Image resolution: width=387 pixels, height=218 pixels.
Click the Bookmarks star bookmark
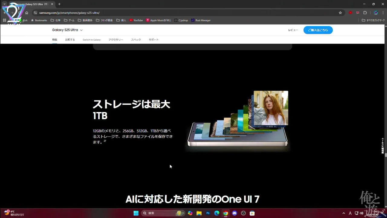tap(39, 20)
